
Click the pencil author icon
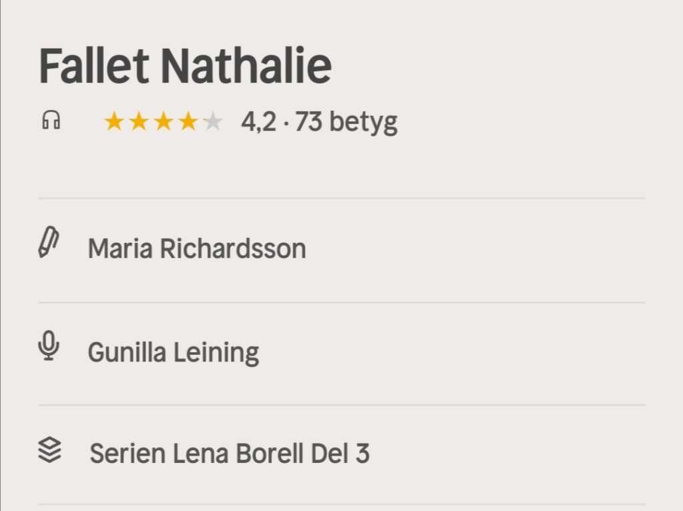pyautogui.click(x=48, y=243)
